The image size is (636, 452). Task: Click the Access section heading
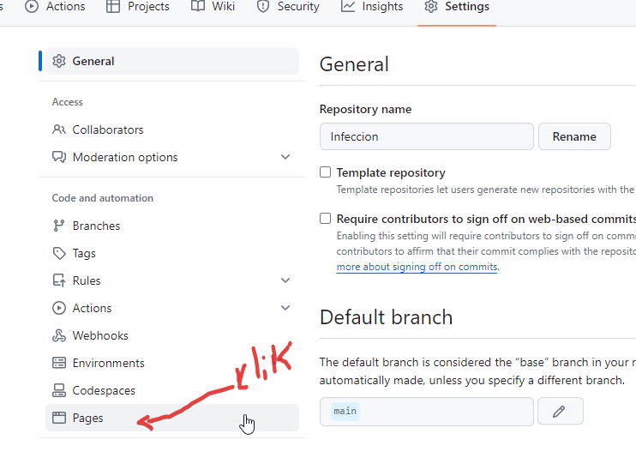click(68, 102)
